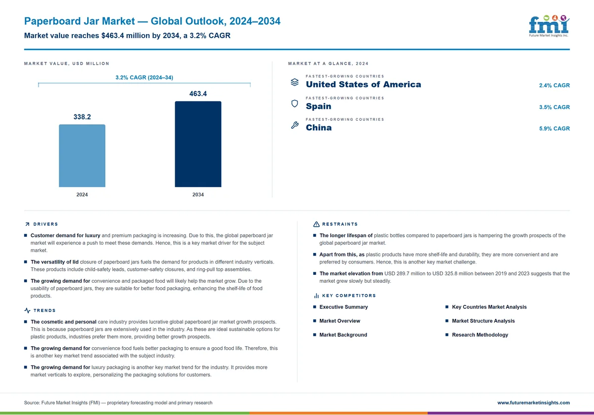Click the 5.9% CAGR value

554,129
